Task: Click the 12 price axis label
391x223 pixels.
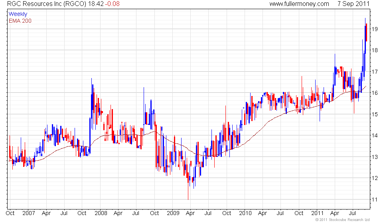Action: click(375, 178)
